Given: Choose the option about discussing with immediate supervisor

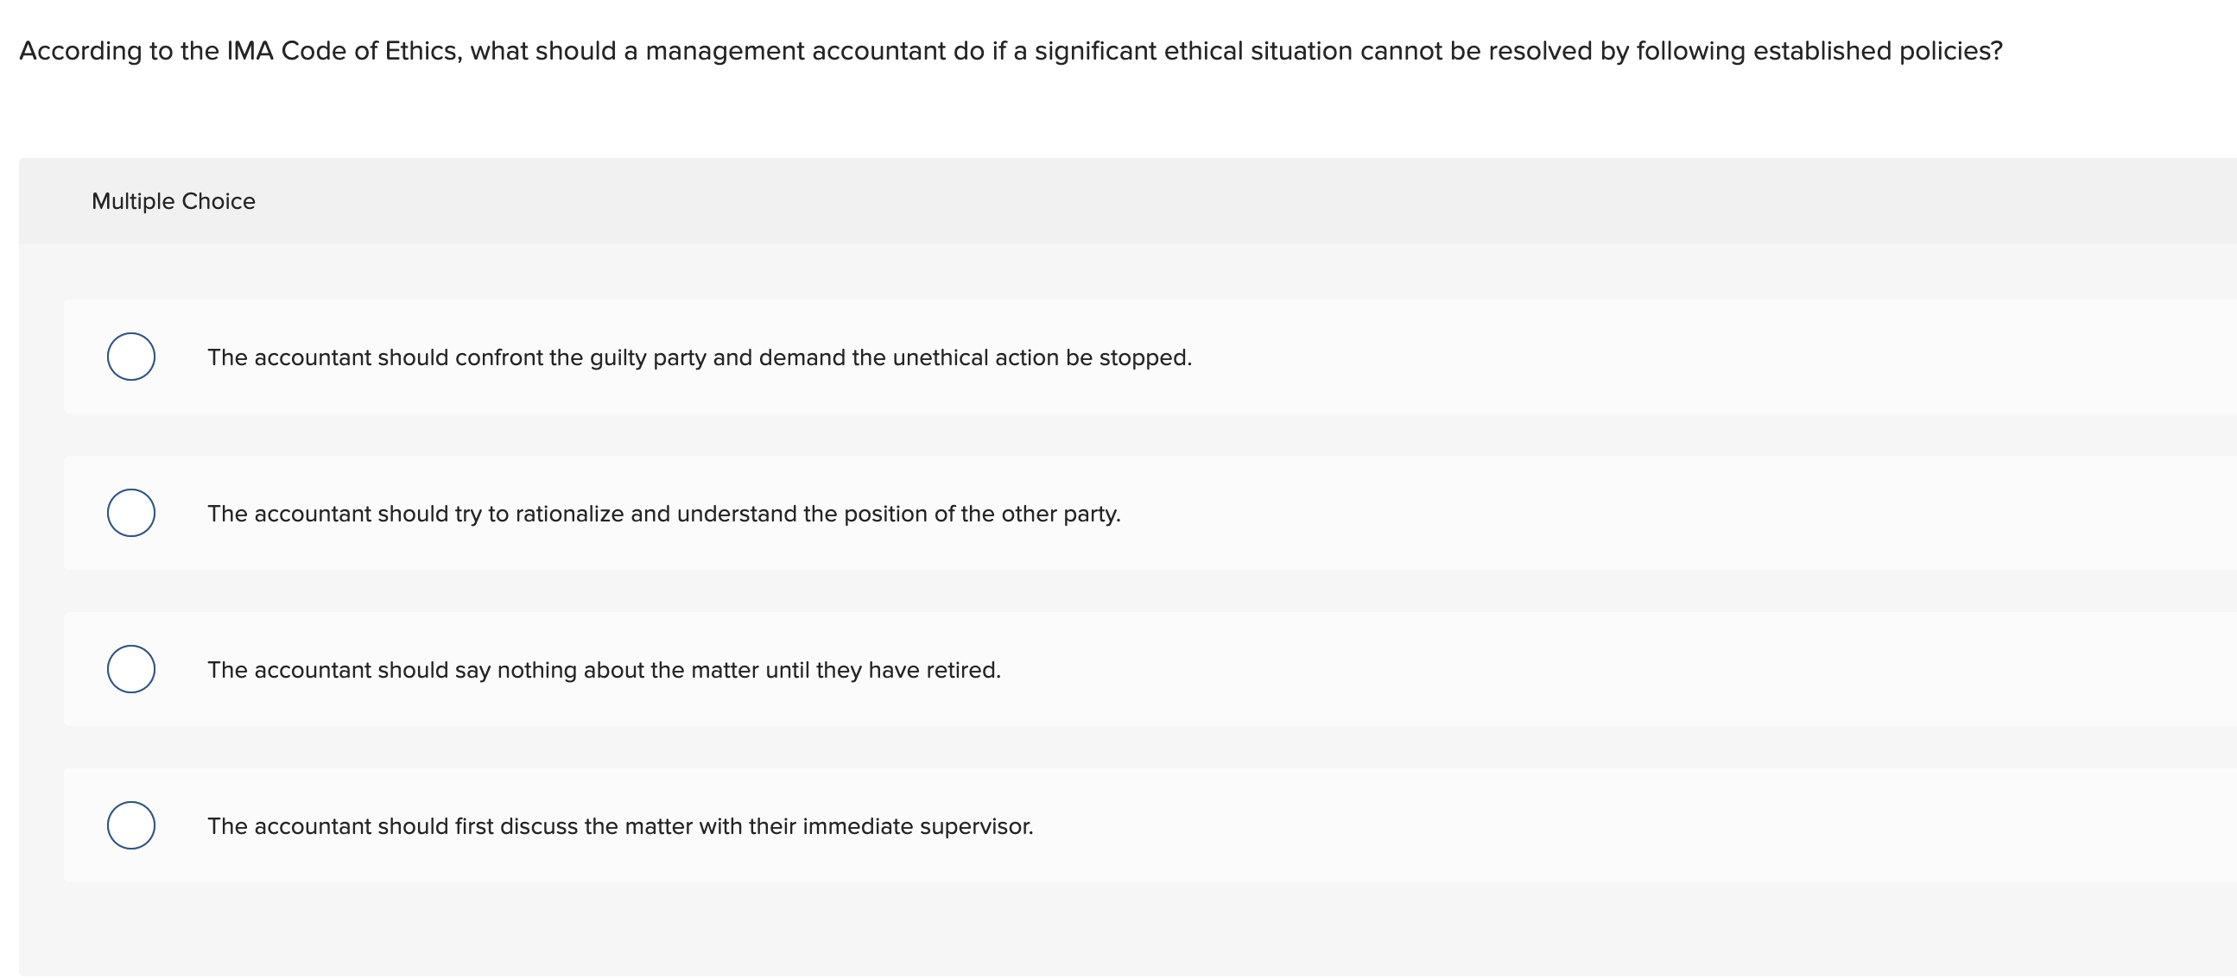Looking at the screenshot, I should [620, 826].
